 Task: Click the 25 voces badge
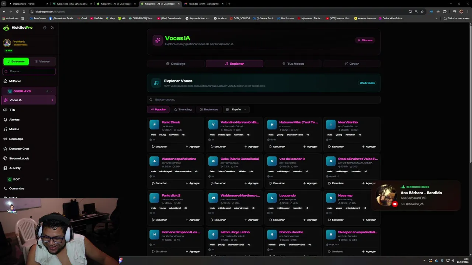coord(365,40)
